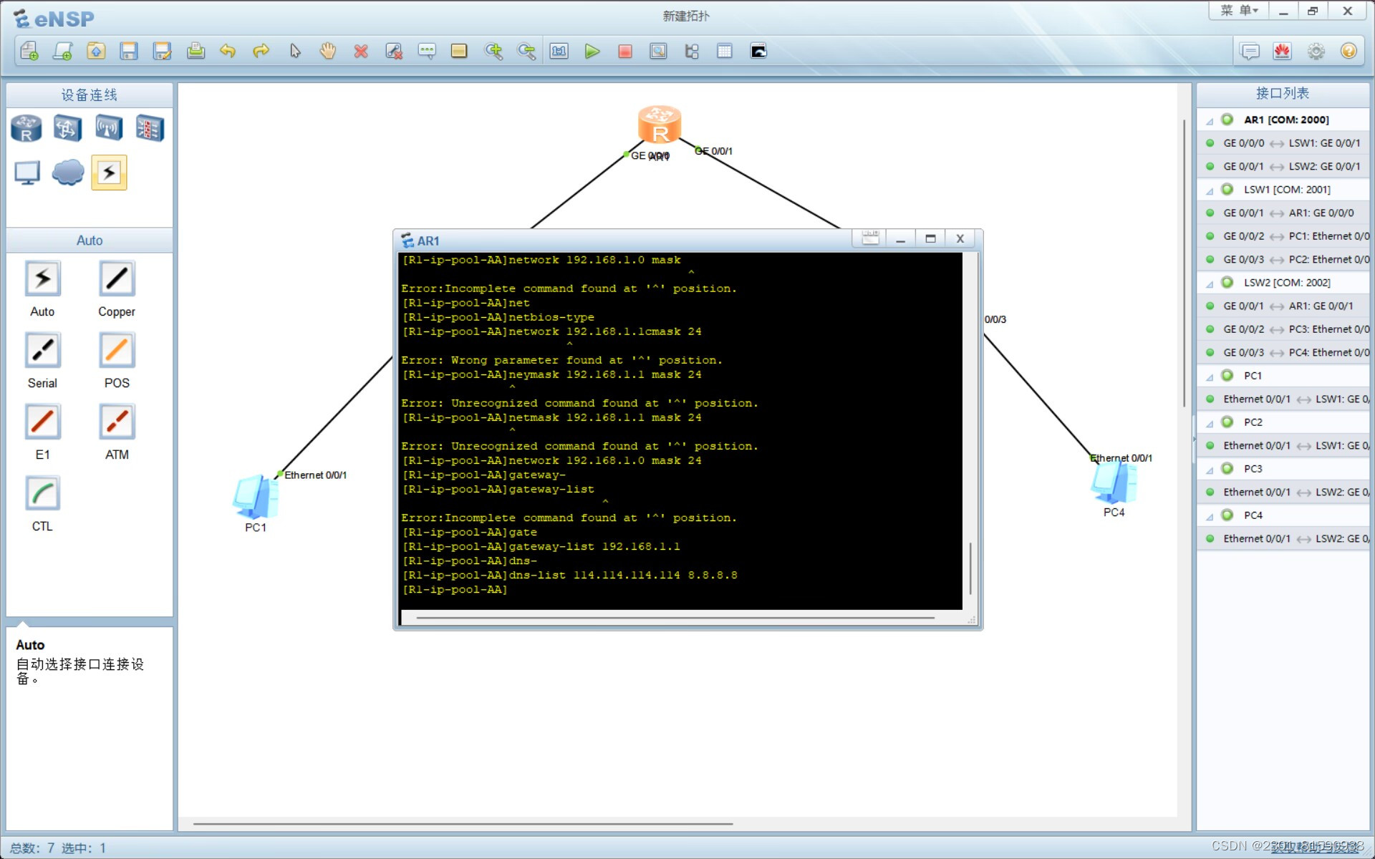Click the red Delete X icon
This screenshot has width=1375, height=859.
pos(361,51)
